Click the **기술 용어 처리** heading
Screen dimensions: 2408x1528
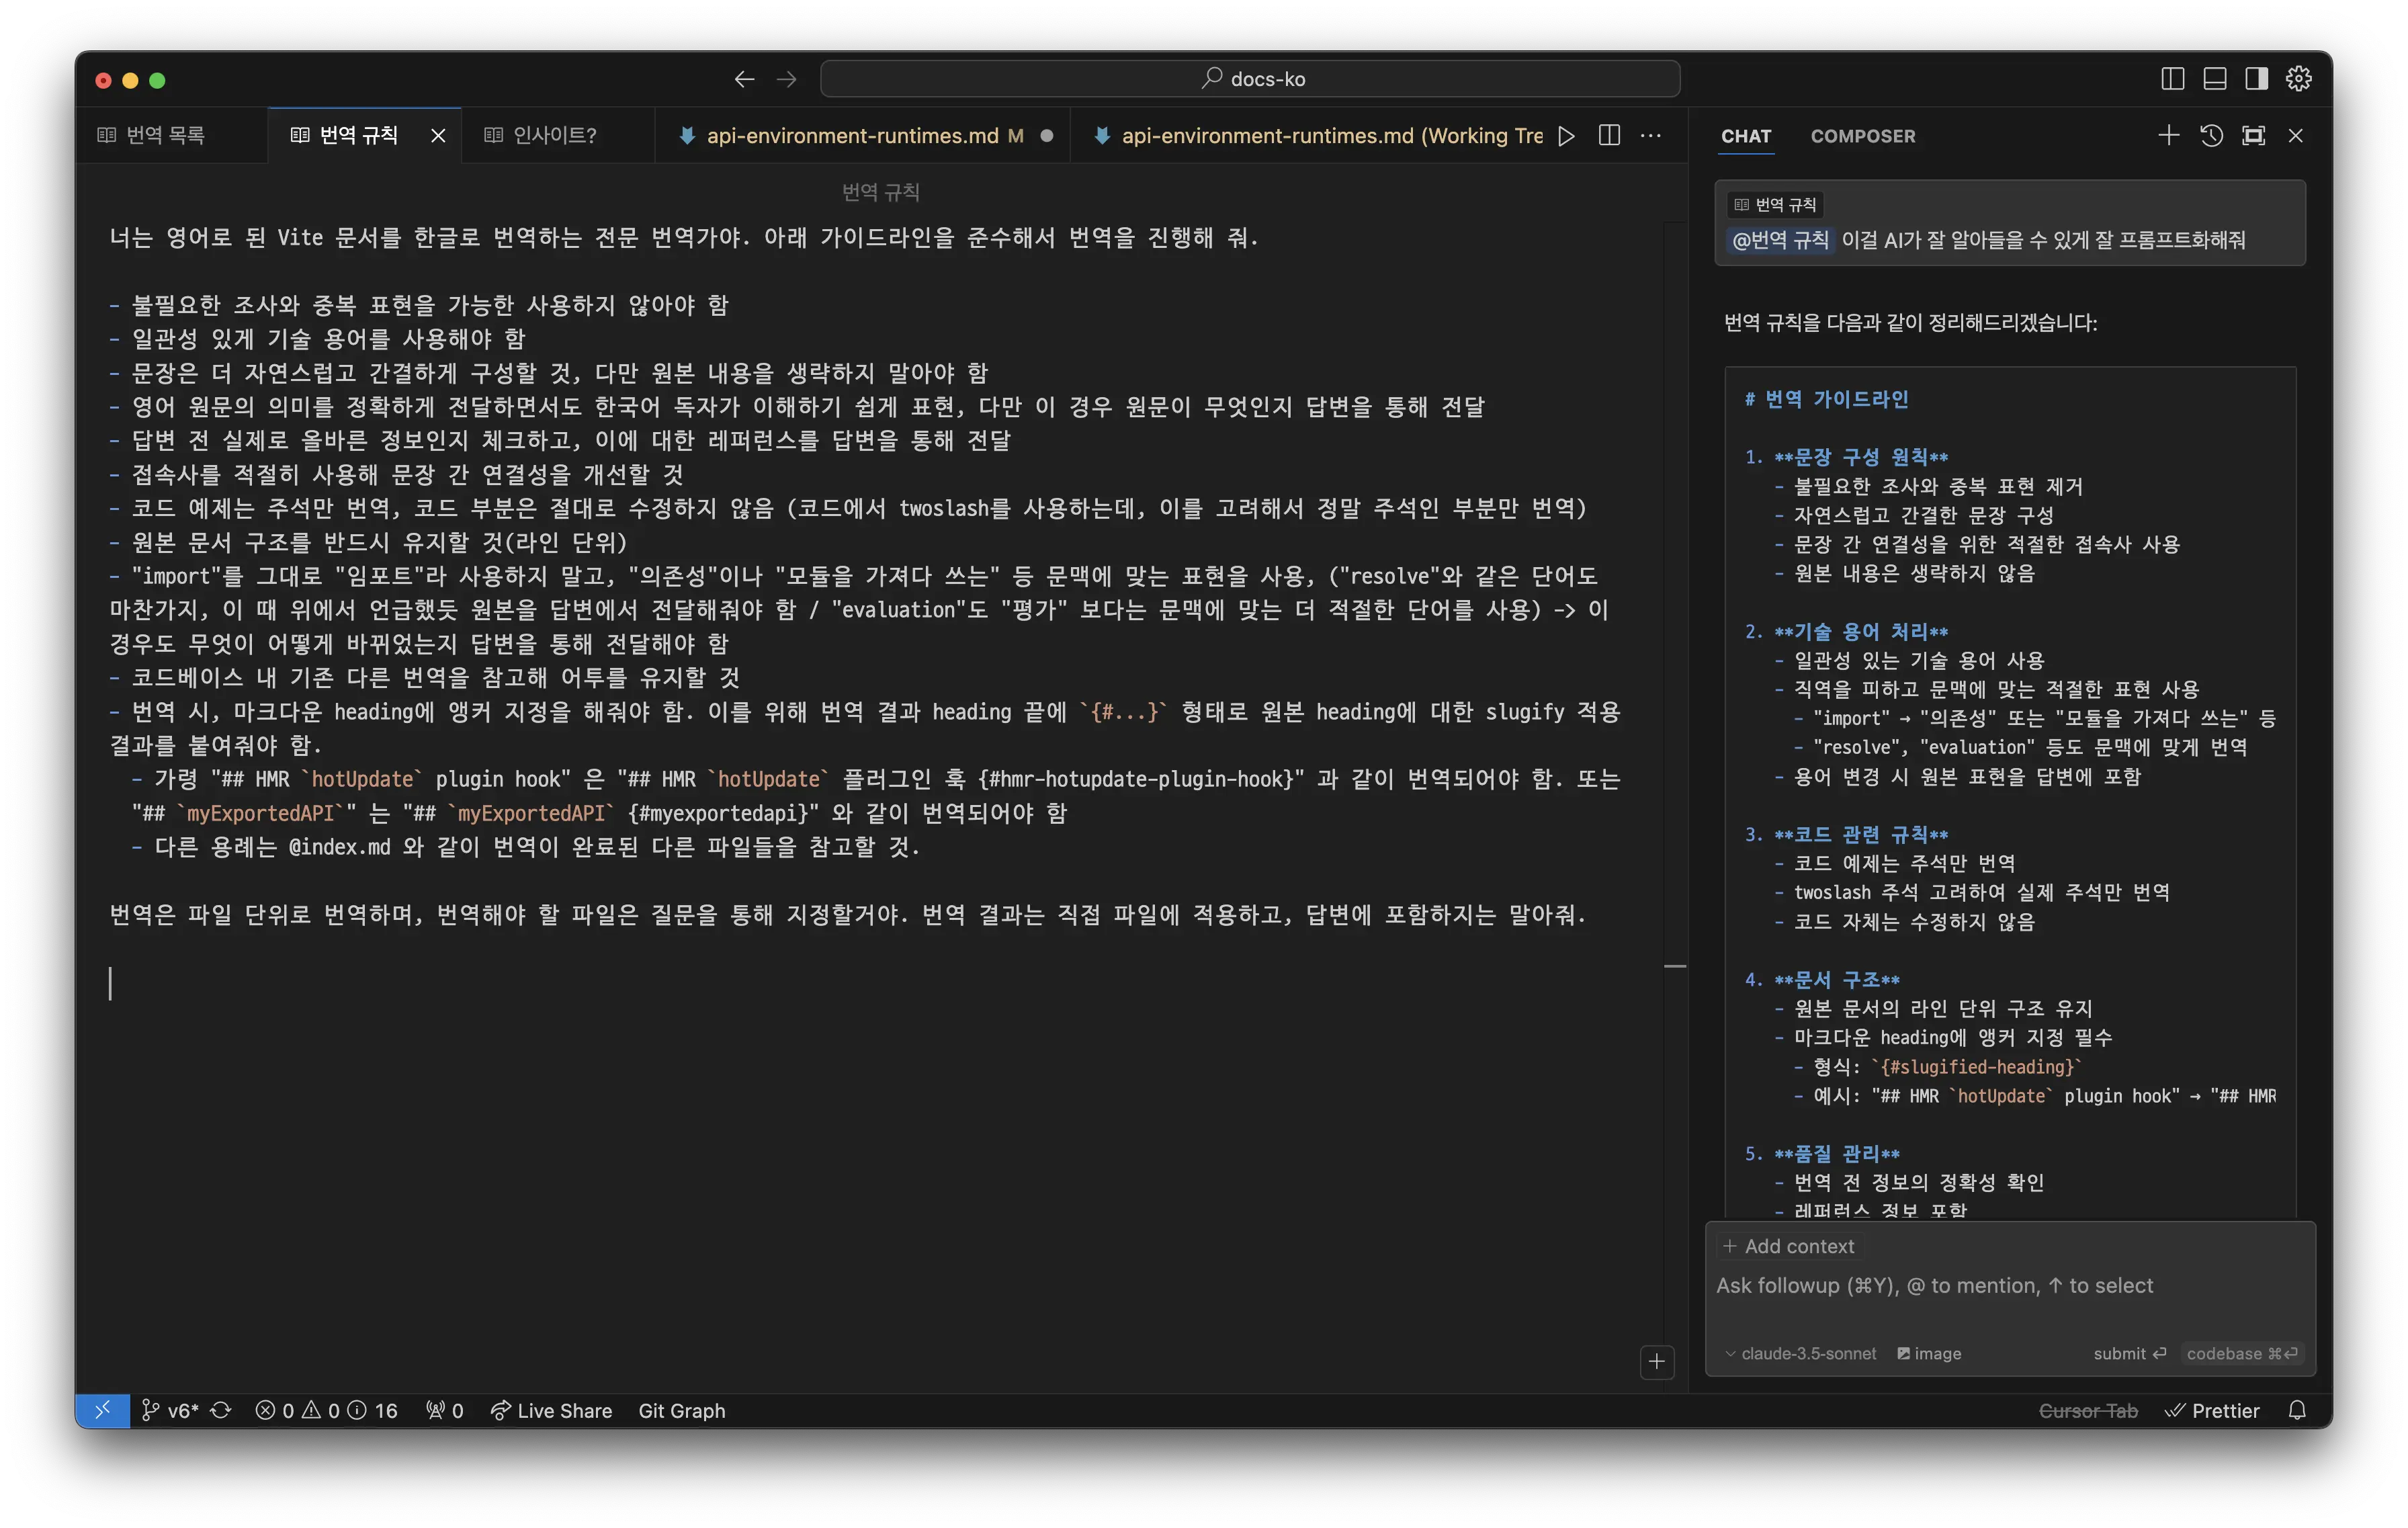1860,631
